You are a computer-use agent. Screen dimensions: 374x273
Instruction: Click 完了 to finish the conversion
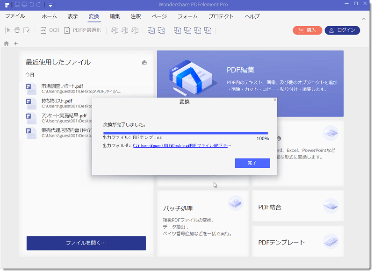(252, 163)
